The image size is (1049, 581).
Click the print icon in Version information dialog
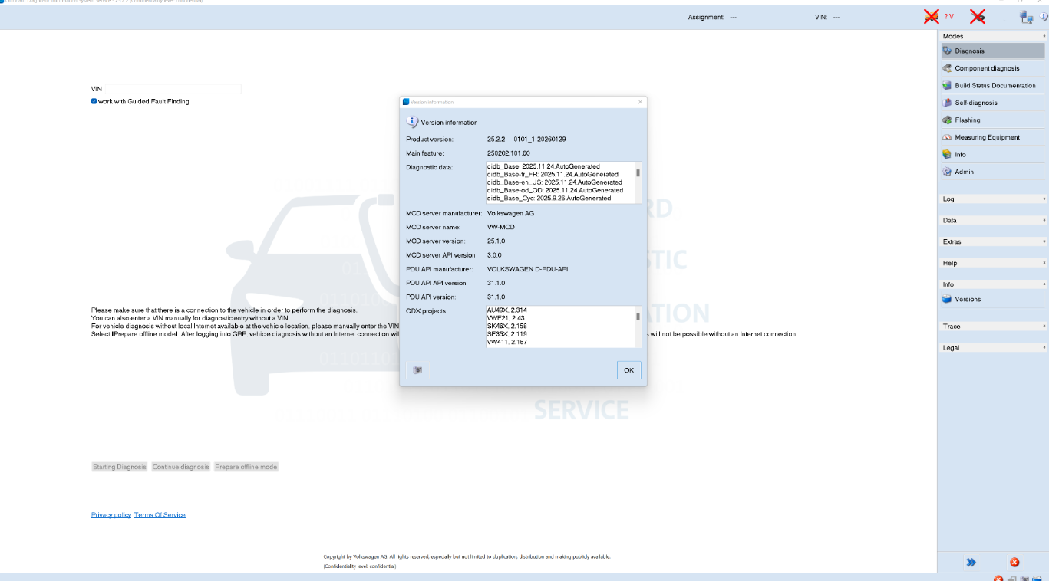[417, 369]
